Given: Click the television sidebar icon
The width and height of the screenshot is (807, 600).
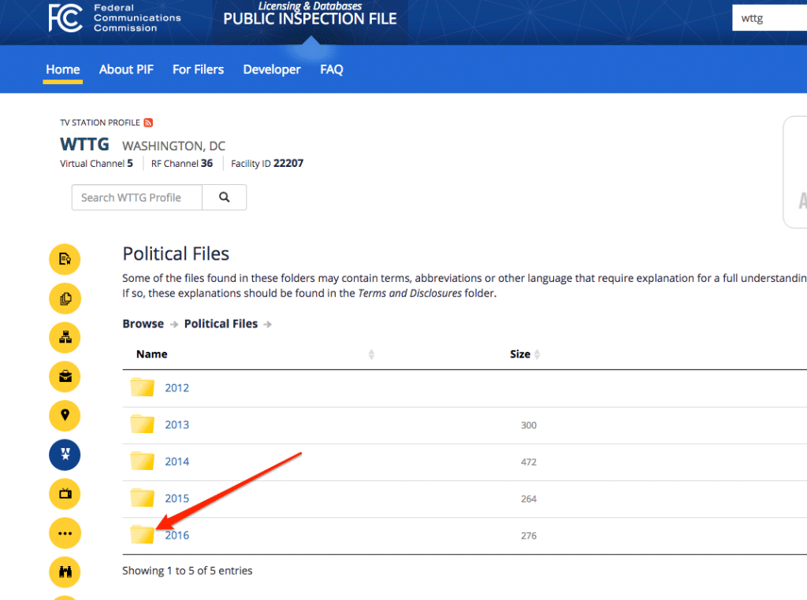Looking at the screenshot, I should (65, 494).
